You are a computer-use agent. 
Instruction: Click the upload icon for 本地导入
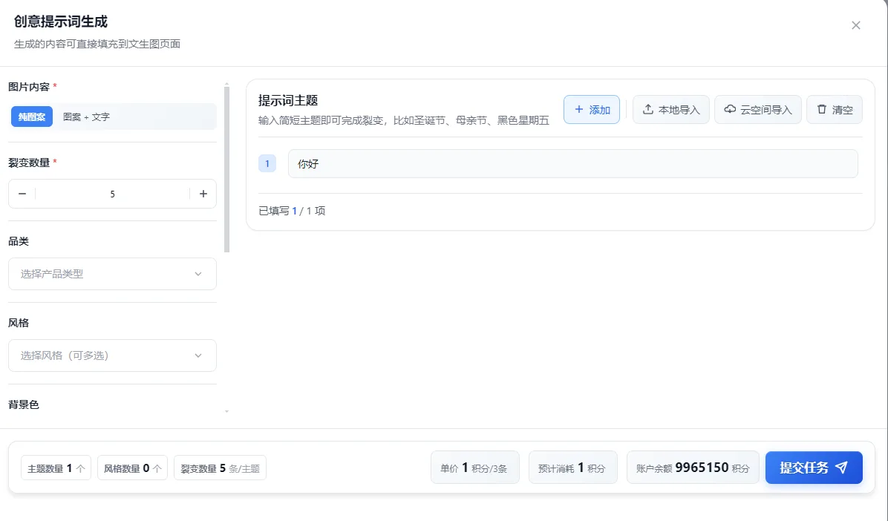coord(648,110)
